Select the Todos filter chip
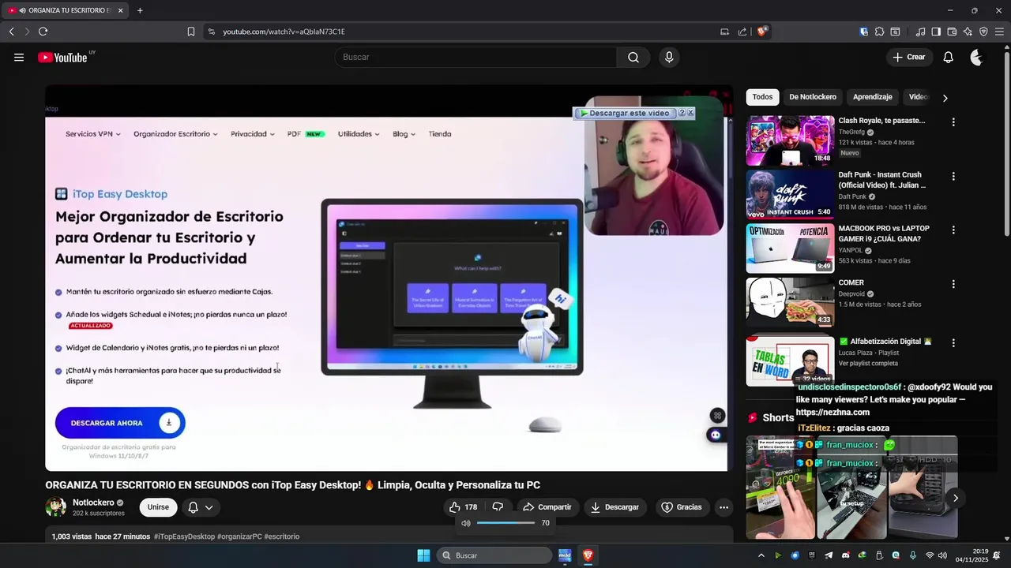 point(762,97)
